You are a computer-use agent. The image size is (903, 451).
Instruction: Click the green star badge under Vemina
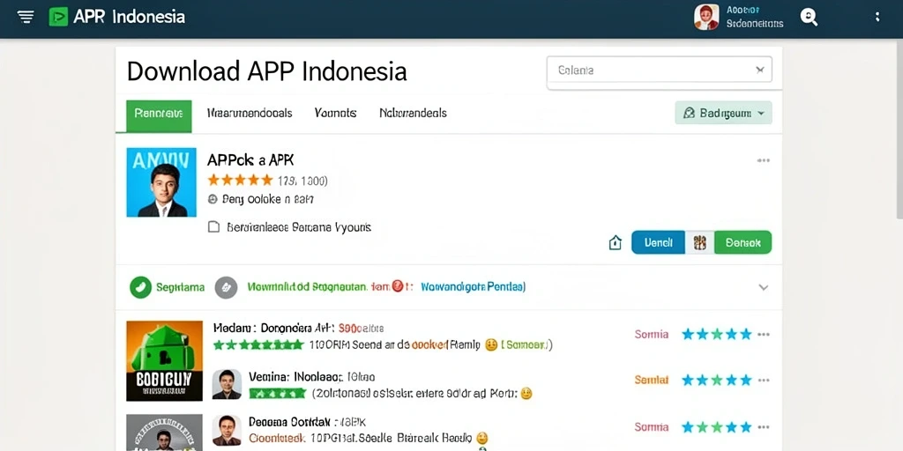(278, 394)
